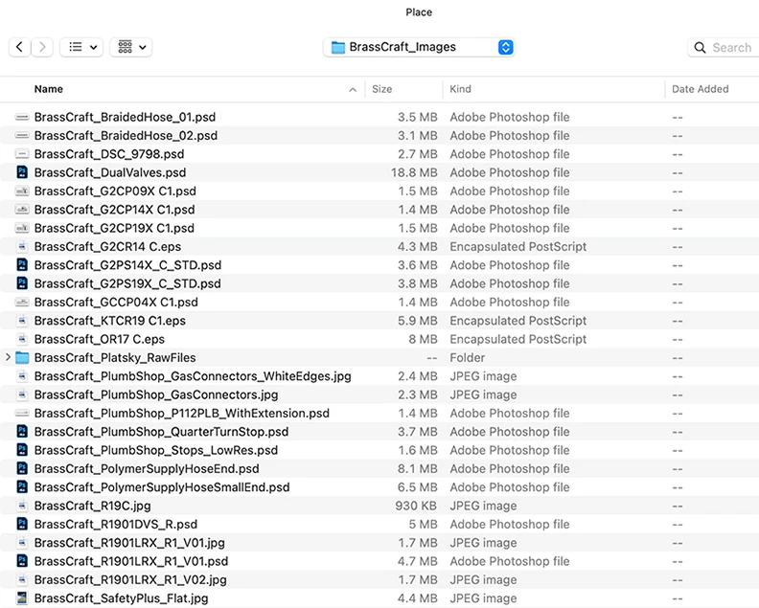The image size is (759, 608).
Task: Click the BrassCraft_G2PS14X_C_STD.psd Photoshop icon
Action: click(22, 265)
